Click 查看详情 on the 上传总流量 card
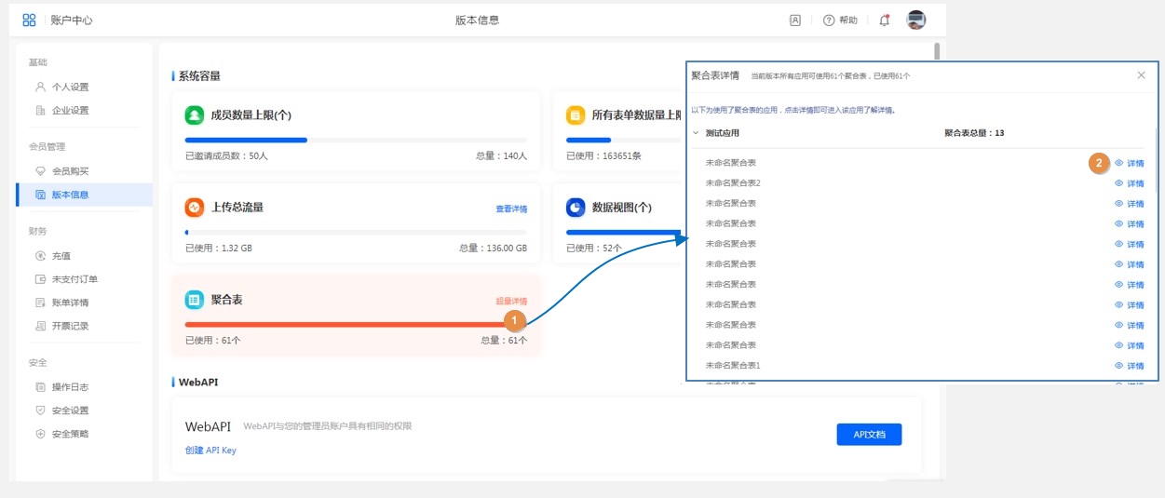1165x498 pixels. pos(511,209)
